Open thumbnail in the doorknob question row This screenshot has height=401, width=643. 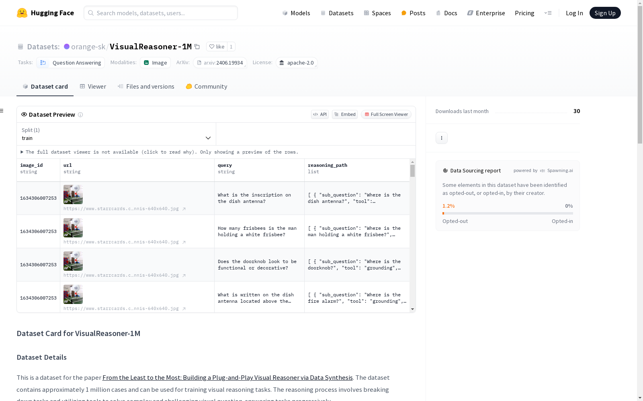pos(73,261)
